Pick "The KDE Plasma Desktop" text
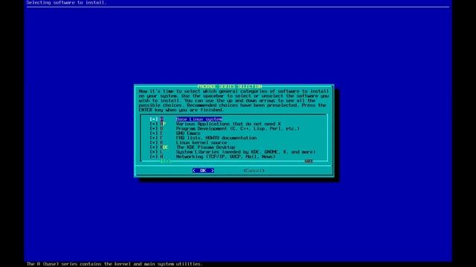The width and height of the screenshot is (476, 267). click(205, 147)
